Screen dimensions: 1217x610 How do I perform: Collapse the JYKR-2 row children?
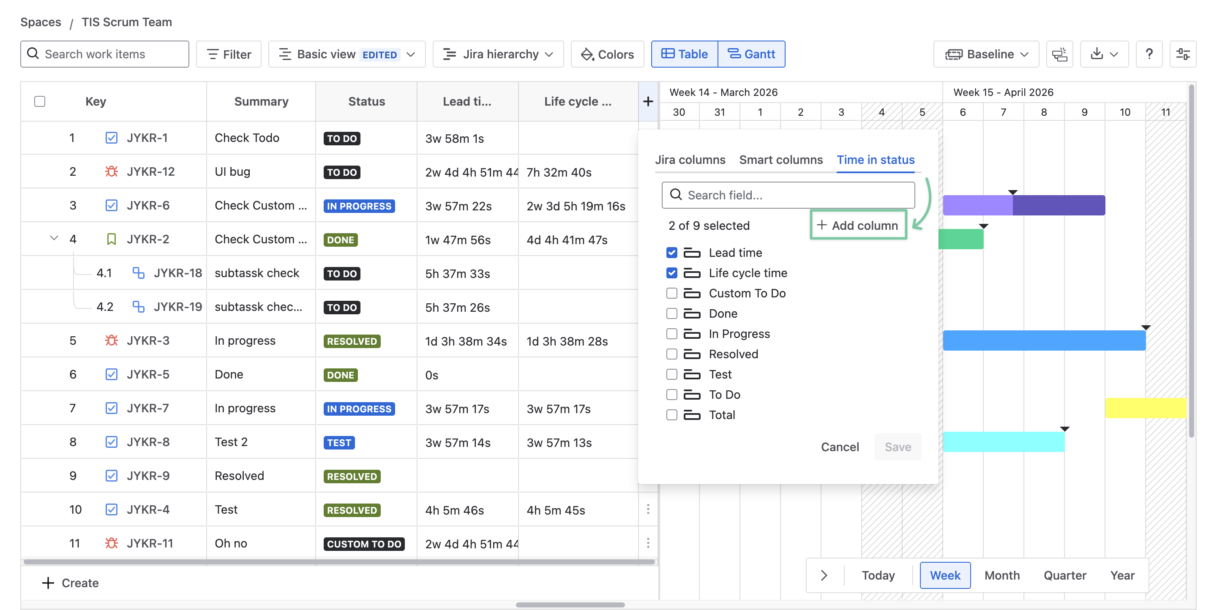point(54,238)
